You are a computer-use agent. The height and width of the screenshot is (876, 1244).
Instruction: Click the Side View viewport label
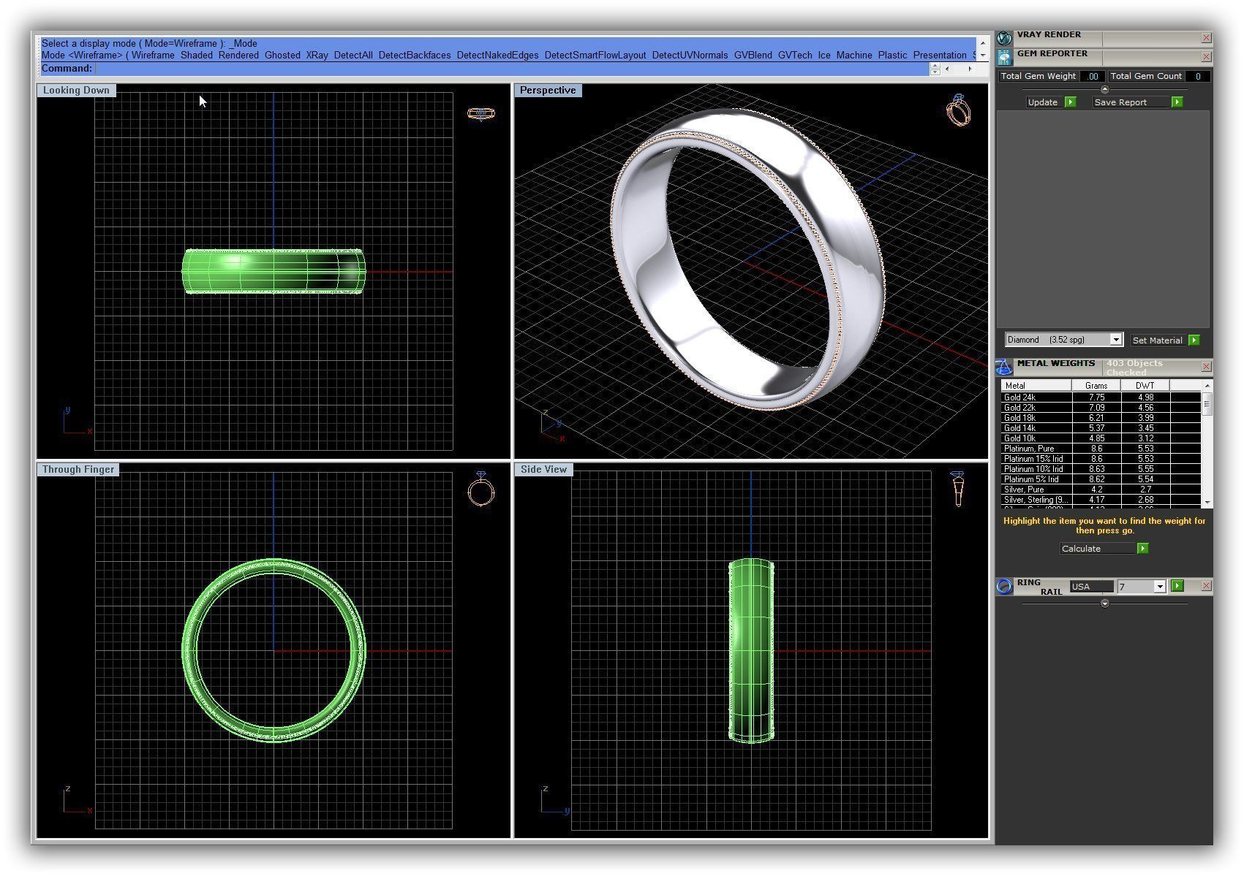pos(543,469)
